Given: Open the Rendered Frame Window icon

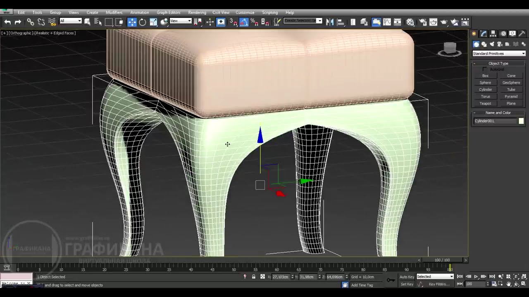Looking at the screenshot, I should point(433,22).
